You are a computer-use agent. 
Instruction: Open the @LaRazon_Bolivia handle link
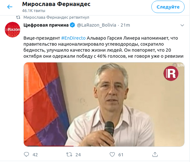(97, 25)
